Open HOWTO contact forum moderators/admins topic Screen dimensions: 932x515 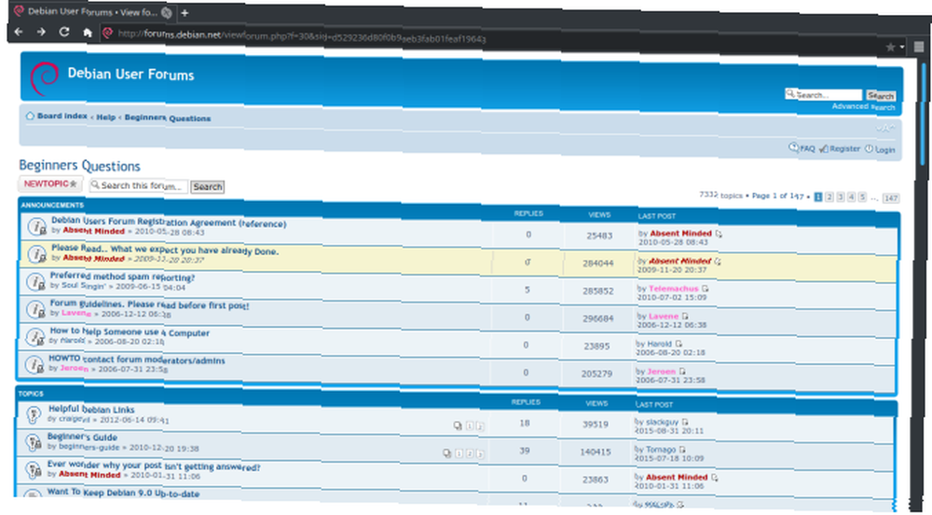pyautogui.click(x=137, y=359)
